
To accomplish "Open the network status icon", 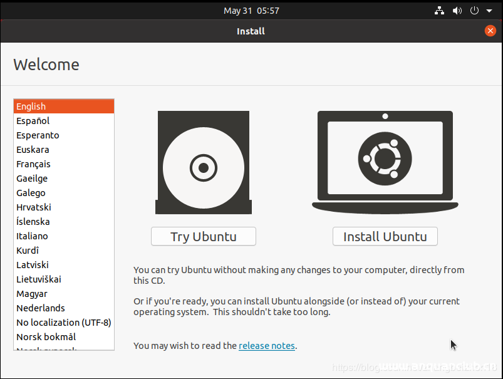I will coord(438,9).
